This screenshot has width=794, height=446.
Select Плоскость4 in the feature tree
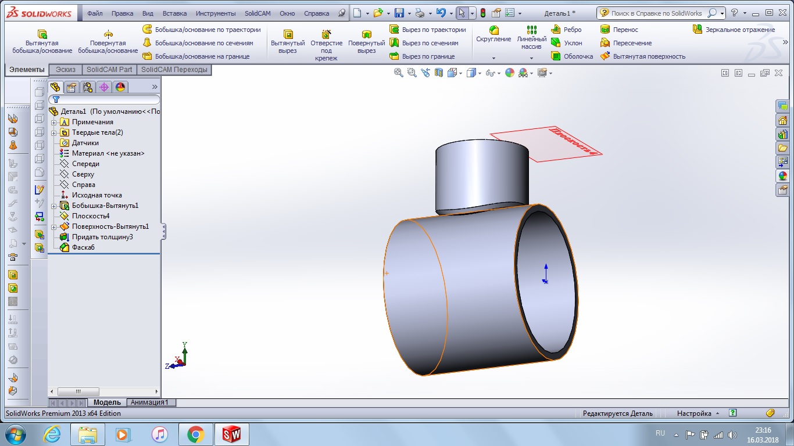(85, 216)
